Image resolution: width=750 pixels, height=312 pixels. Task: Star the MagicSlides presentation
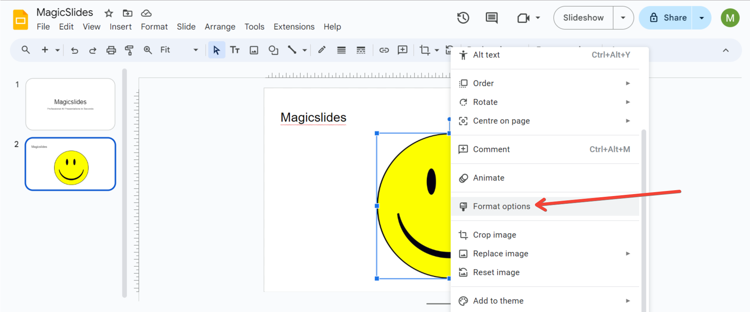pos(109,13)
